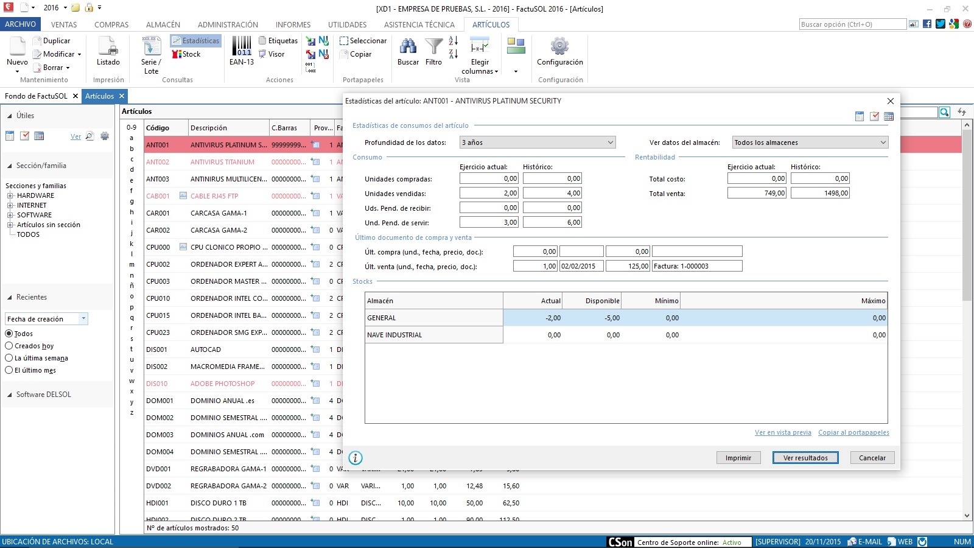This screenshot has height=548, width=974.
Task: Select the Todos radio button
Action: tap(9, 334)
